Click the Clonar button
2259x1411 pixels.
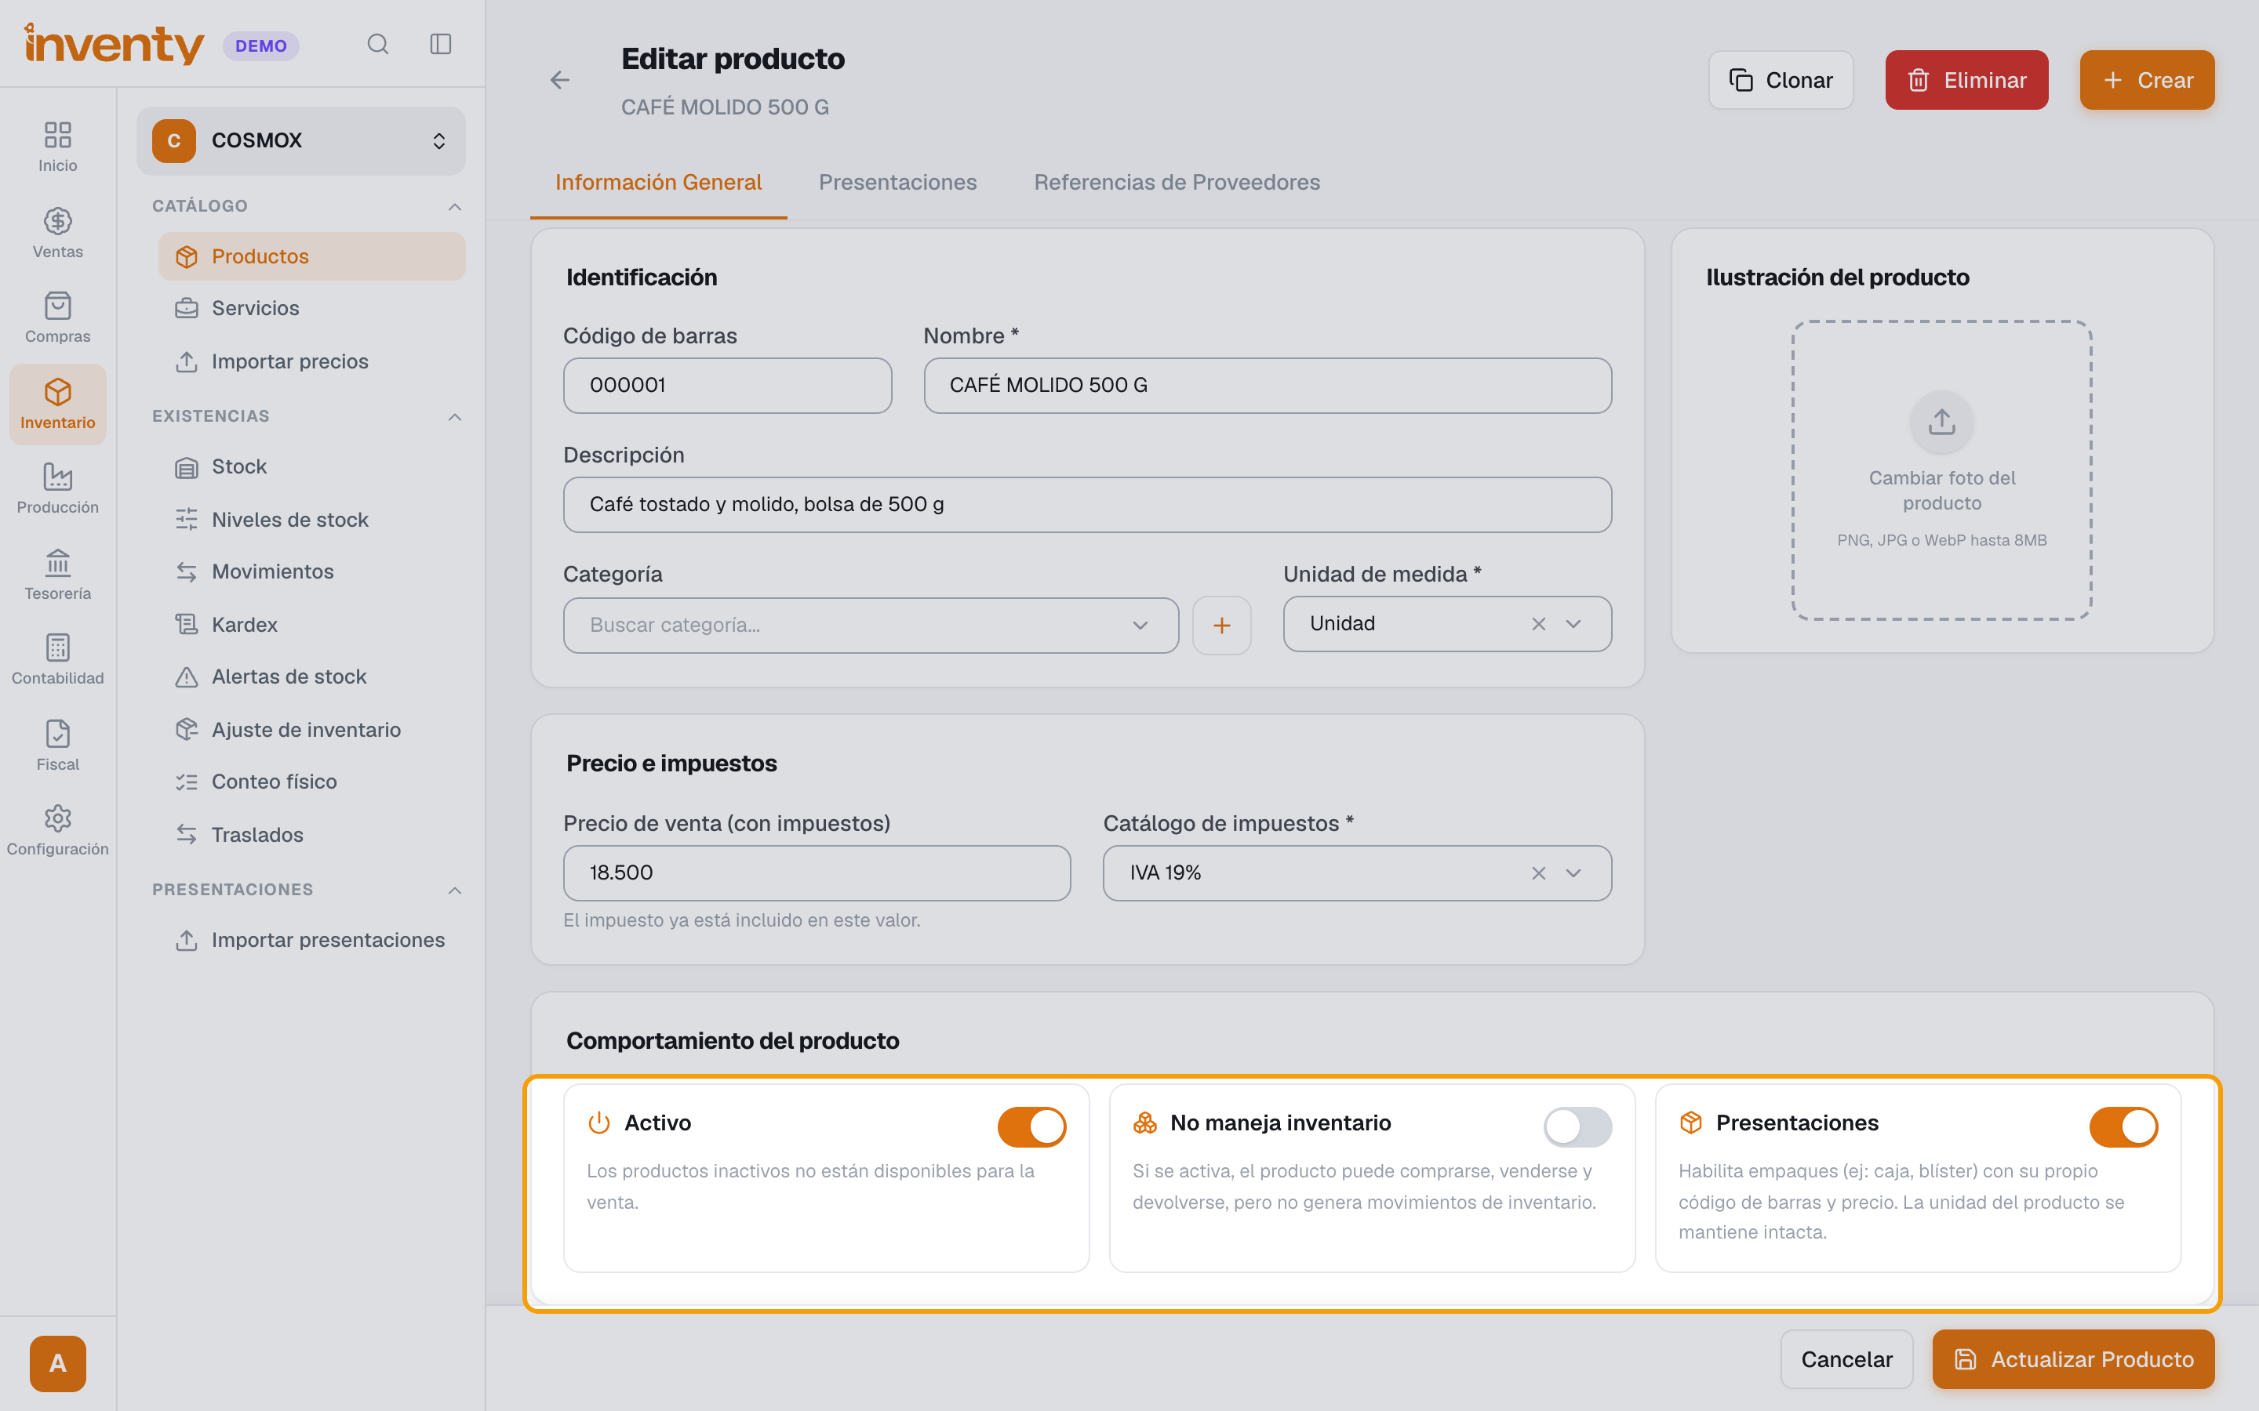(1780, 80)
